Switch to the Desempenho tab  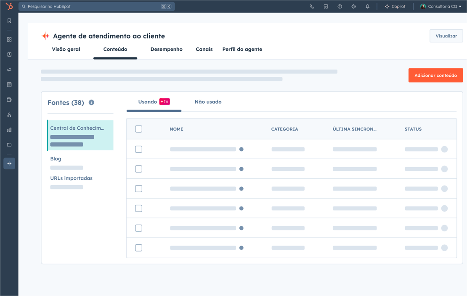point(166,49)
